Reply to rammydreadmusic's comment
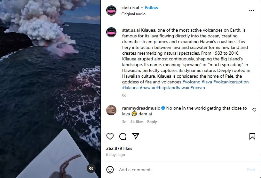The height and width of the screenshot is (178, 261). click(x=152, y=122)
